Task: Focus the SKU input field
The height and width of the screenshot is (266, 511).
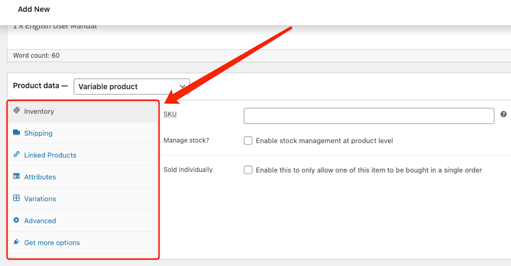Action: click(369, 116)
